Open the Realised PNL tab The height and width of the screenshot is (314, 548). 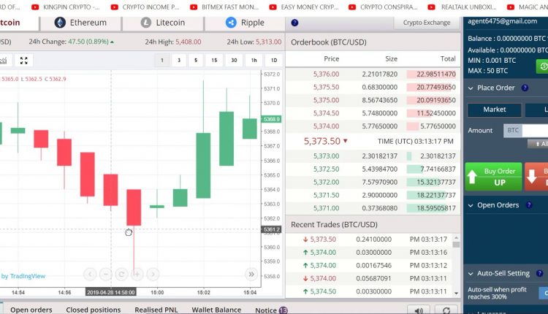point(156,310)
